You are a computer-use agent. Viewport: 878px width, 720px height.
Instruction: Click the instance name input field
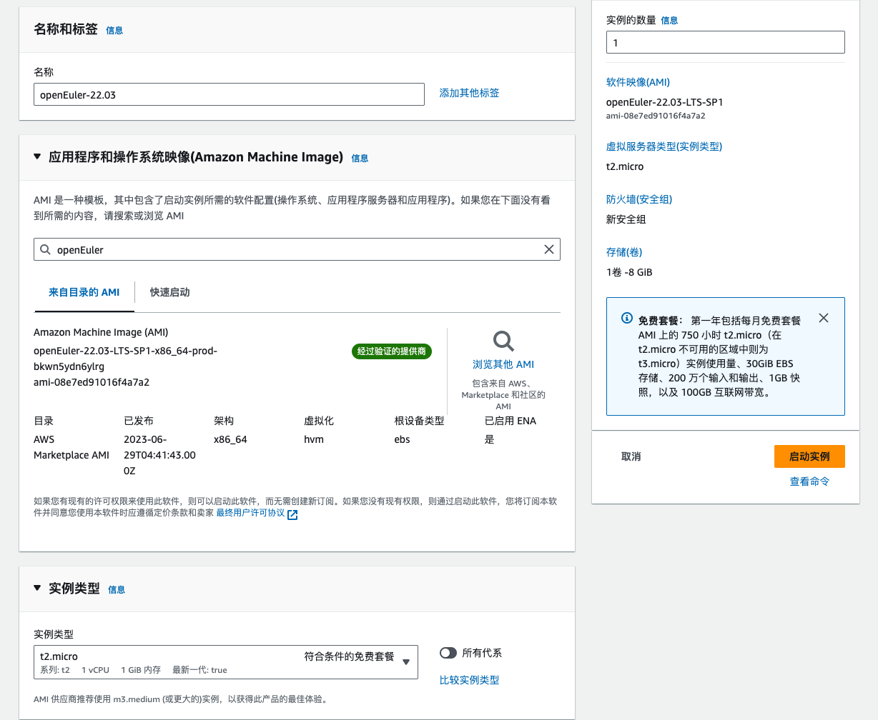pyautogui.click(x=229, y=94)
